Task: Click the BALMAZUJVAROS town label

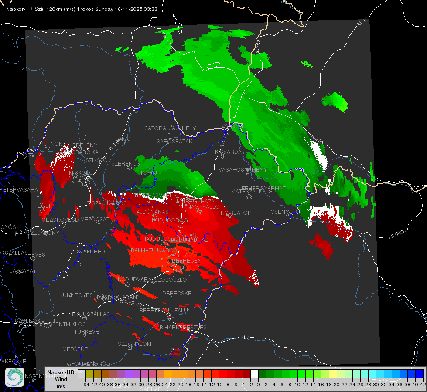Action: click(x=154, y=250)
